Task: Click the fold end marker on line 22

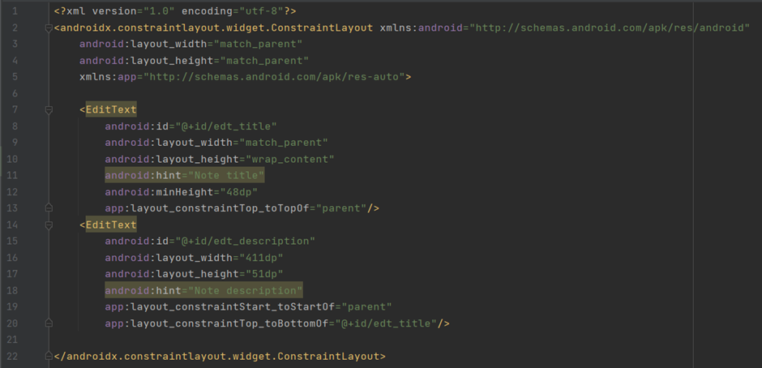Action: tap(49, 357)
